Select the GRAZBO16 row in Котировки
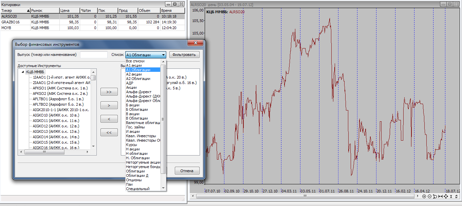The image size is (462, 206). (x=93, y=22)
